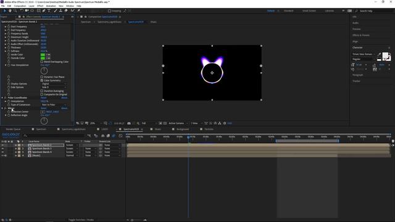Hide the Spectrum Bands 2 layer
The height and width of the screenshot is (222, 395).
click(x=2, y=146)
